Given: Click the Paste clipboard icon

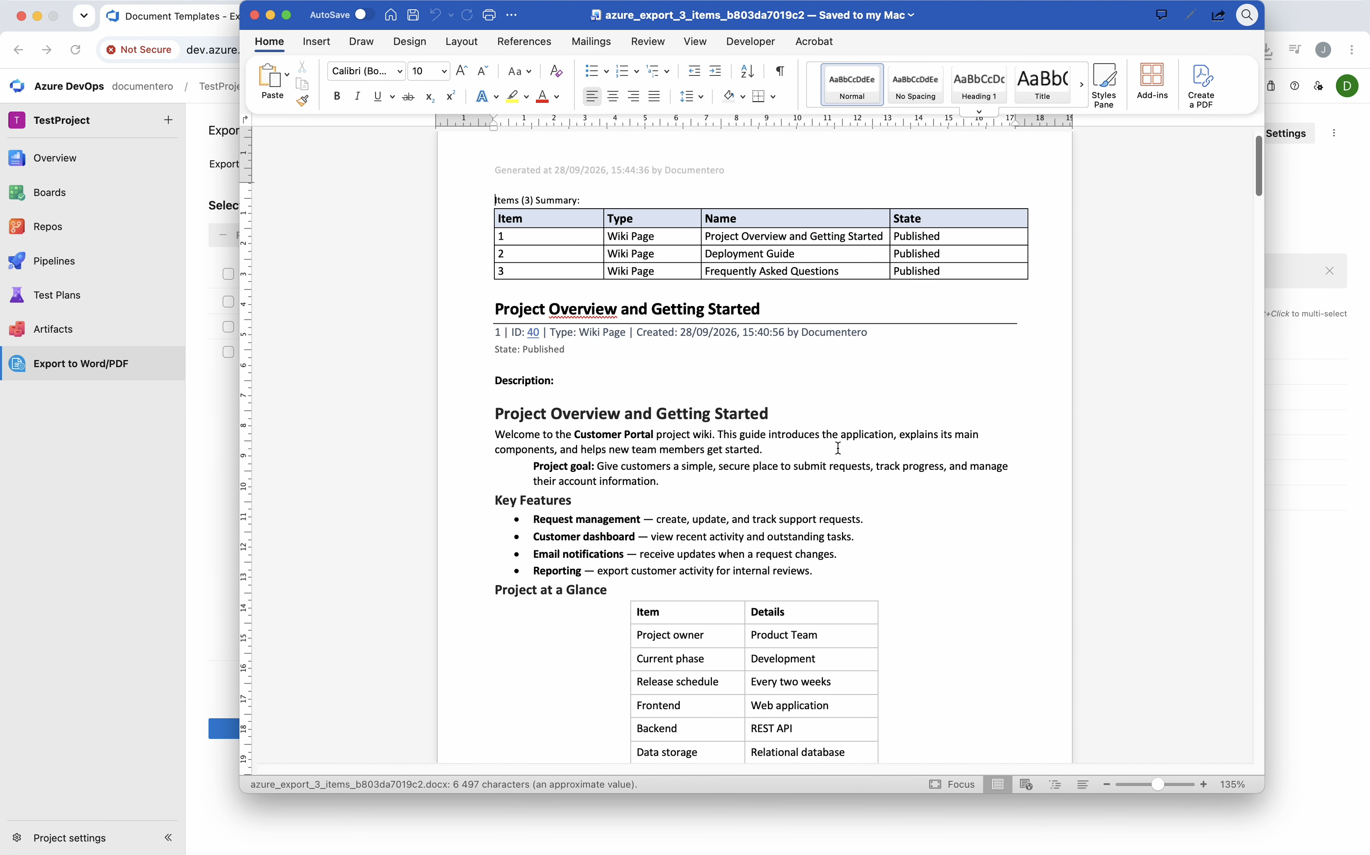Looking at the screenshot, I should (x=270, y=75).
